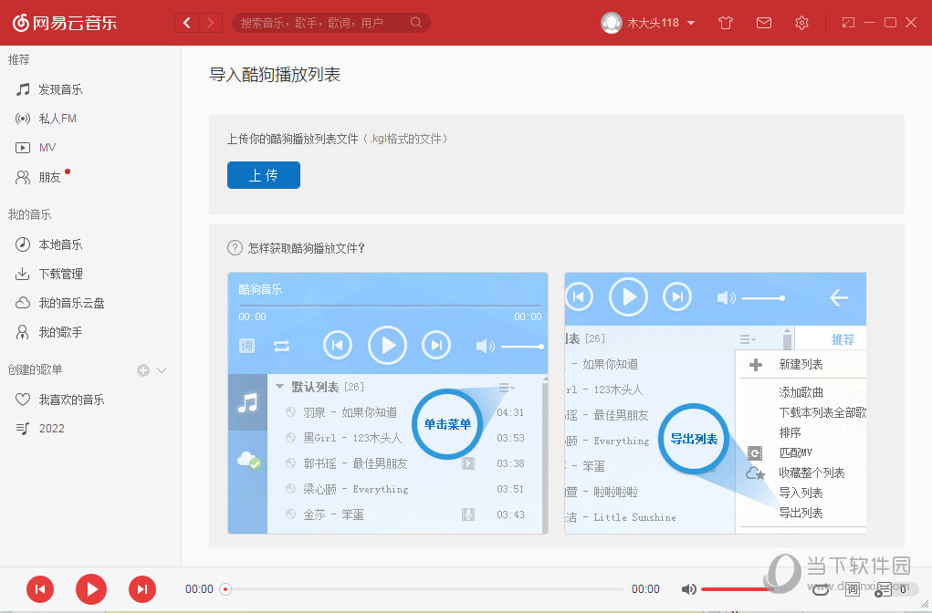
Task: Click the T-shirt theme/skin icon
Action: (x=726, y=22)
